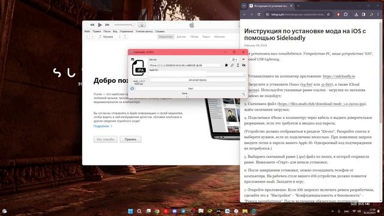Open the 32-бит iTunes download link

pos(326,85)
